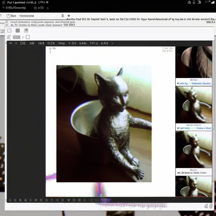The width and height of the screenshot is (216, 216).
Task: Toggle the solid gray filled checkbox
Action: pyautogui.click(x=18, y=30)
